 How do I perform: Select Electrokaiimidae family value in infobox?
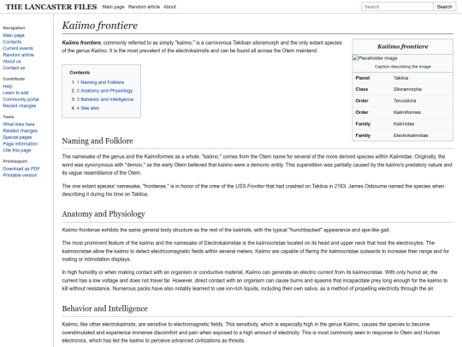click(x=411, y=135)
